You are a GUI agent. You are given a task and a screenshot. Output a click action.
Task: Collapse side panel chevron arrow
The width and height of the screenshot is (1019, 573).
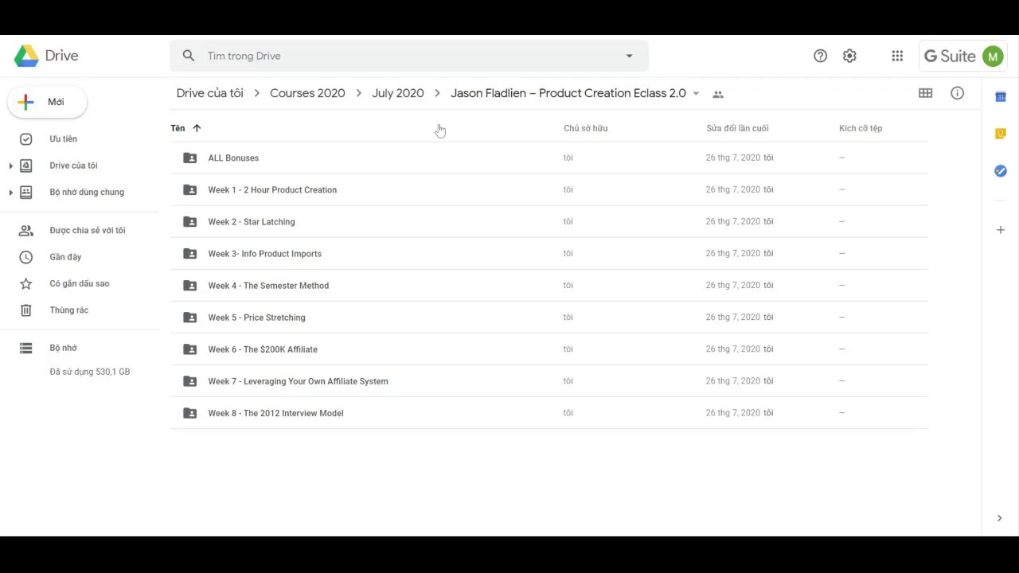[x=1000, y=518]
